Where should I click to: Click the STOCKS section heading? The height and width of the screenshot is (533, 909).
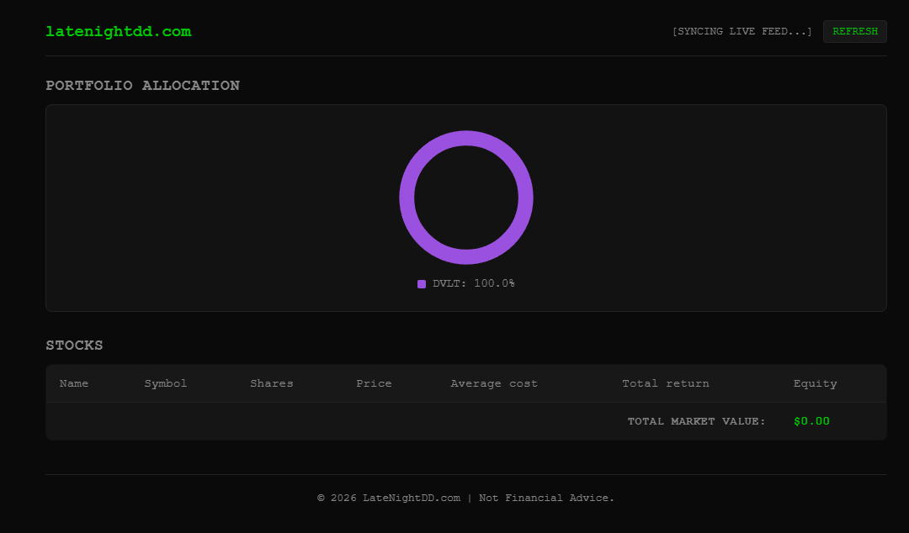74,346
